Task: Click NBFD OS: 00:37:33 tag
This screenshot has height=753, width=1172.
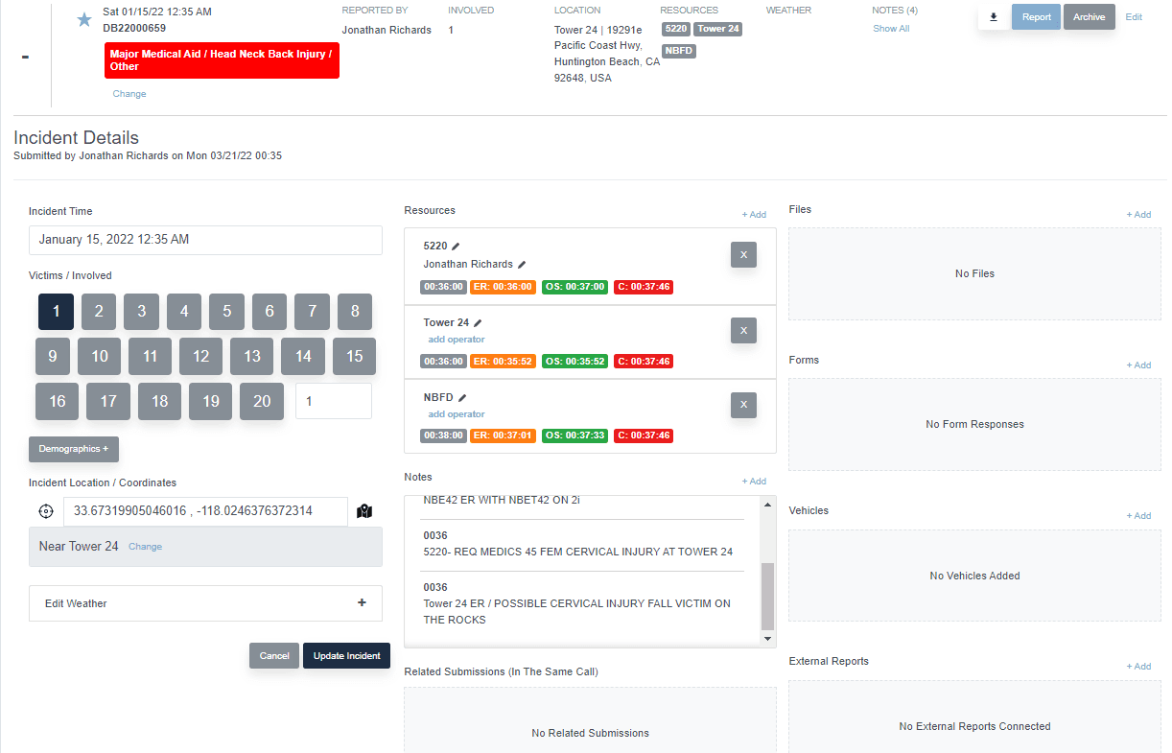Action: (x=574, y=436)
